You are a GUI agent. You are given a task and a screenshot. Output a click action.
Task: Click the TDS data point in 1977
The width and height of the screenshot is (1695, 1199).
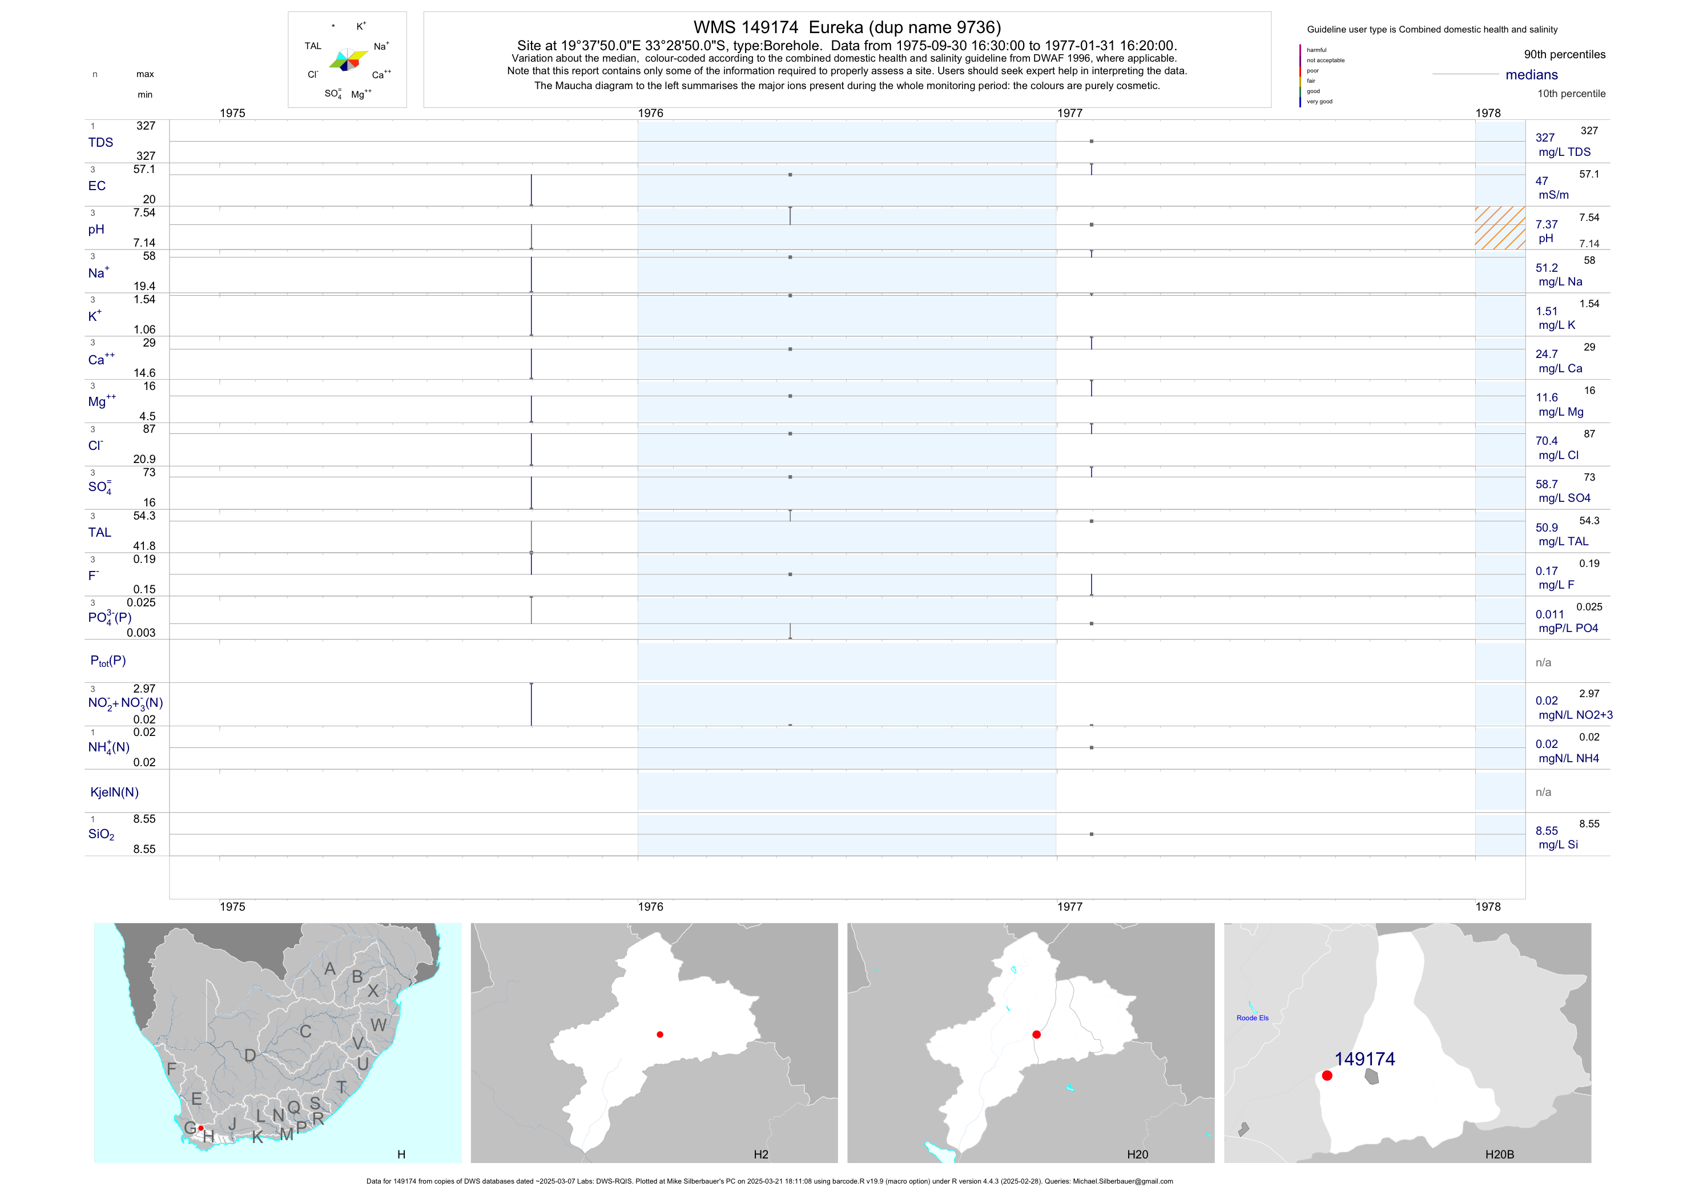[1091, 141]
